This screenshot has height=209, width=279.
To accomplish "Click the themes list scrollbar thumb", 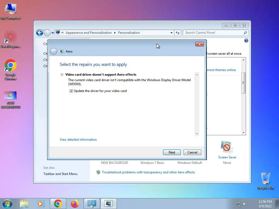I will pyautogui.click(x=243, y=83).
